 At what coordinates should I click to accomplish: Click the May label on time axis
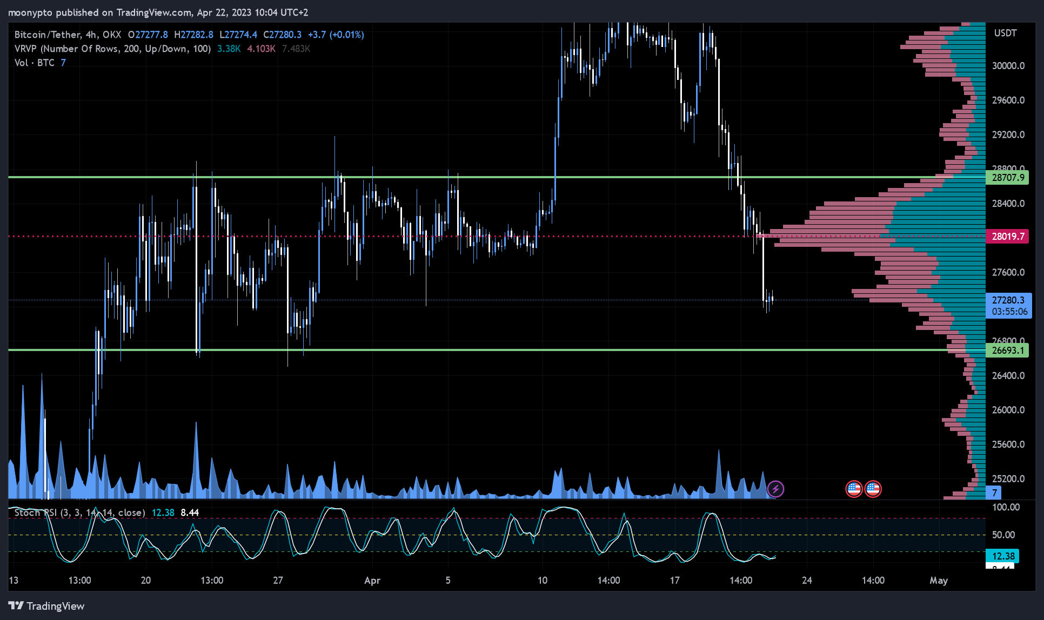coord(939,581)
